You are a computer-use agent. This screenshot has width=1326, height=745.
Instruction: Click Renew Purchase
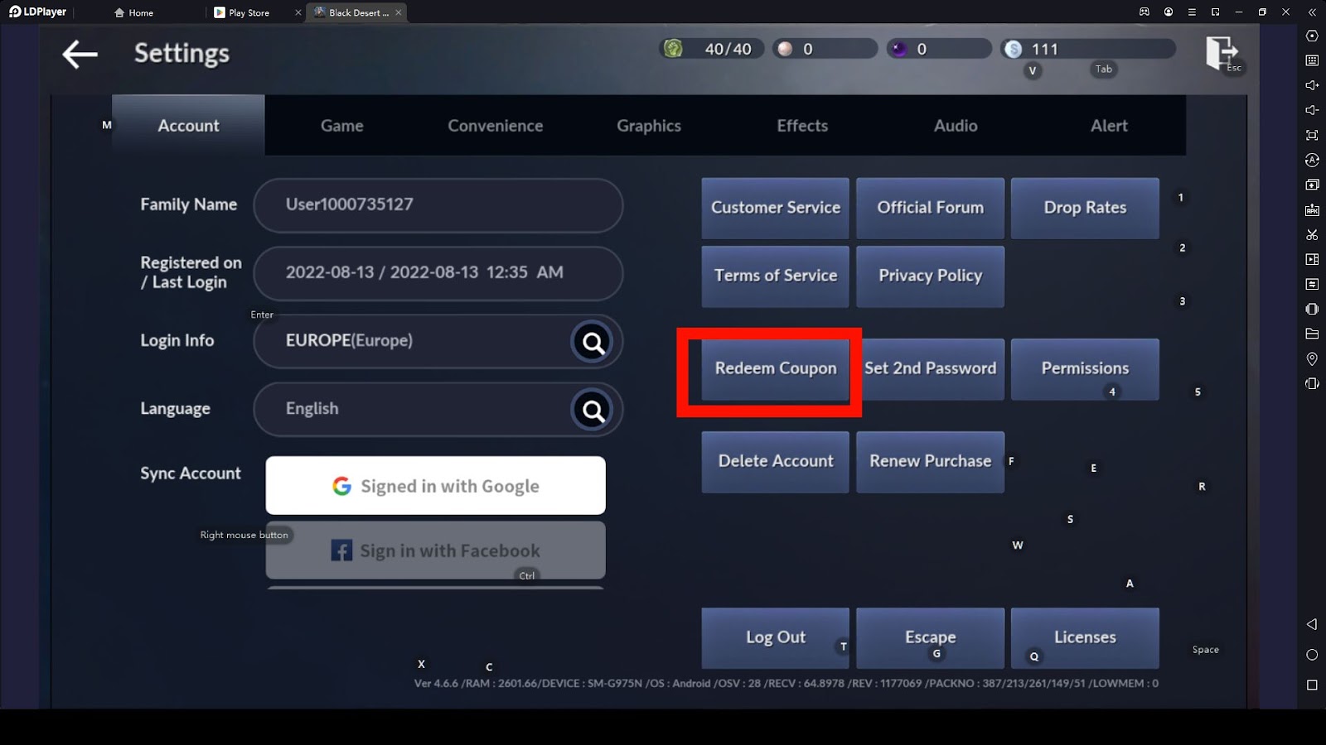(x=931, y=462)
